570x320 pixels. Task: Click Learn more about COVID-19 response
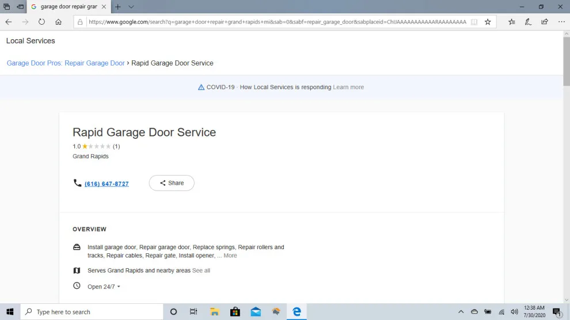[x=348, y=87]
